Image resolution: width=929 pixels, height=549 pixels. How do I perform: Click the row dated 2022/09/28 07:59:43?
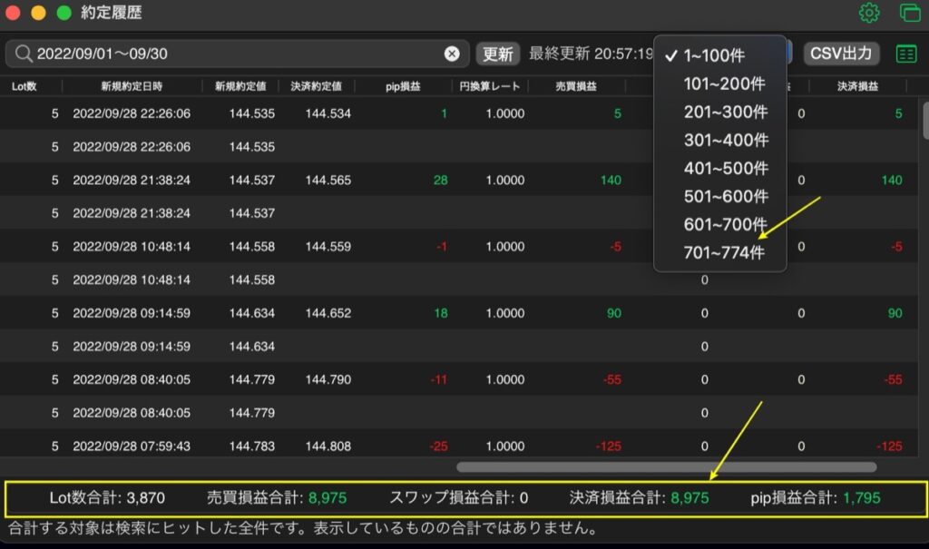tap(461, 443)
